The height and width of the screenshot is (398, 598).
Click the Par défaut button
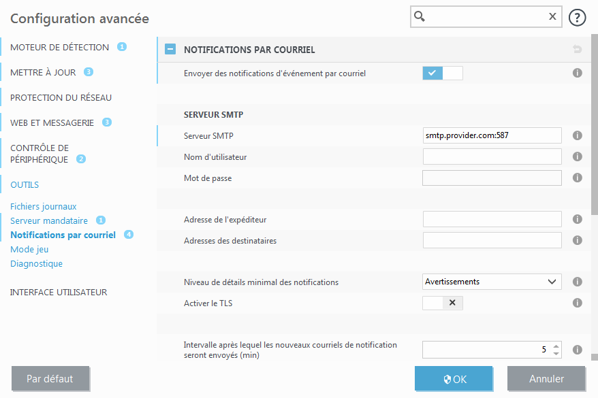point(50,378)
